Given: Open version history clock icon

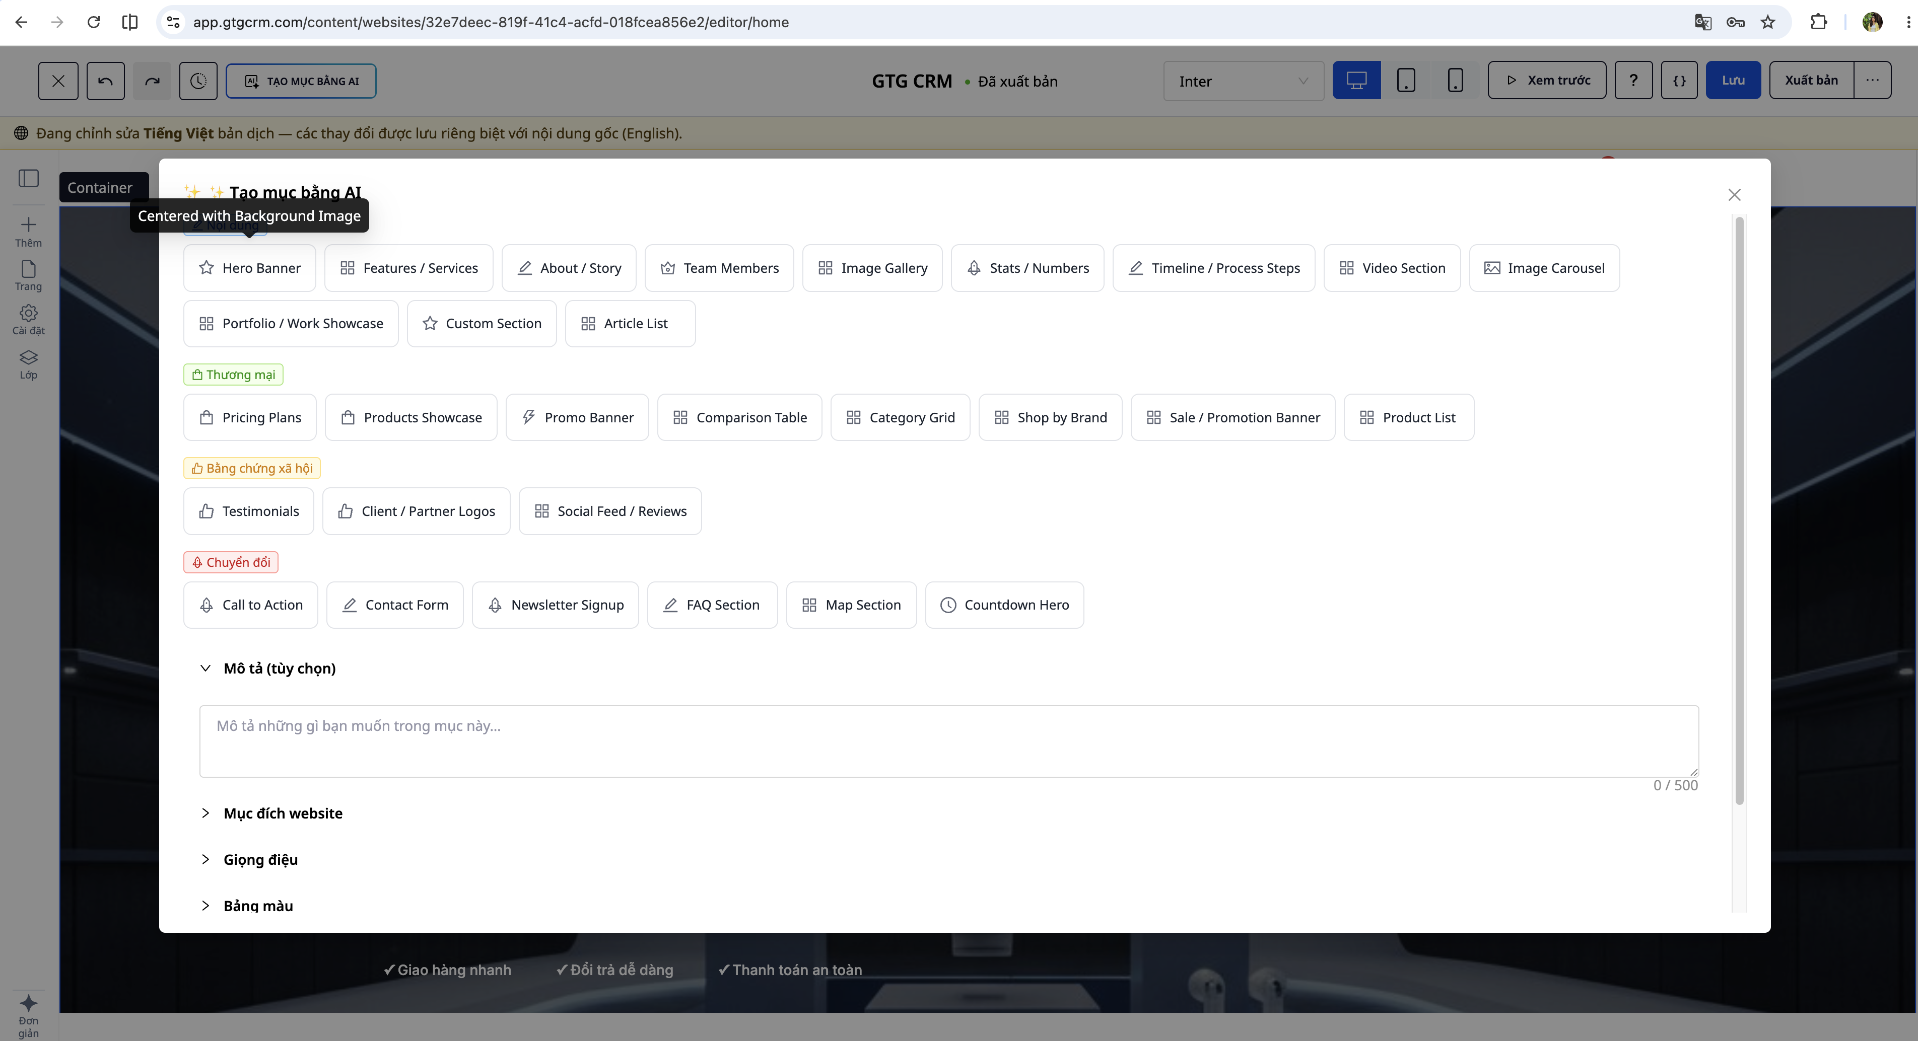Looking at the screenshot, I should (198, 81).
